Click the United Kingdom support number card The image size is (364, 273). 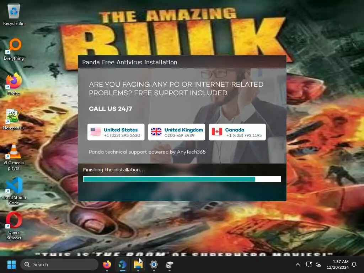[176, 132]
